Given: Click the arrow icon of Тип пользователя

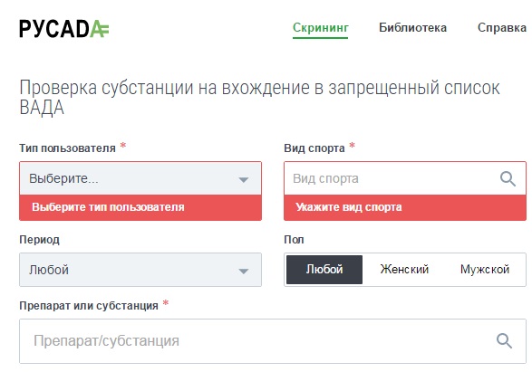Looking at the screenshot, I should [244, 179].
